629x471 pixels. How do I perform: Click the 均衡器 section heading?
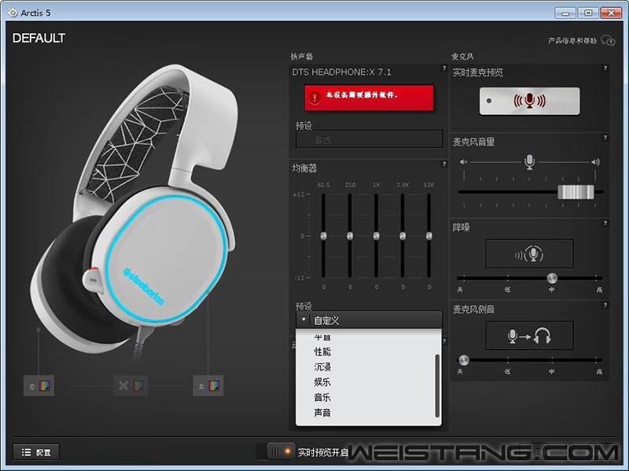(x=304, y=168)
